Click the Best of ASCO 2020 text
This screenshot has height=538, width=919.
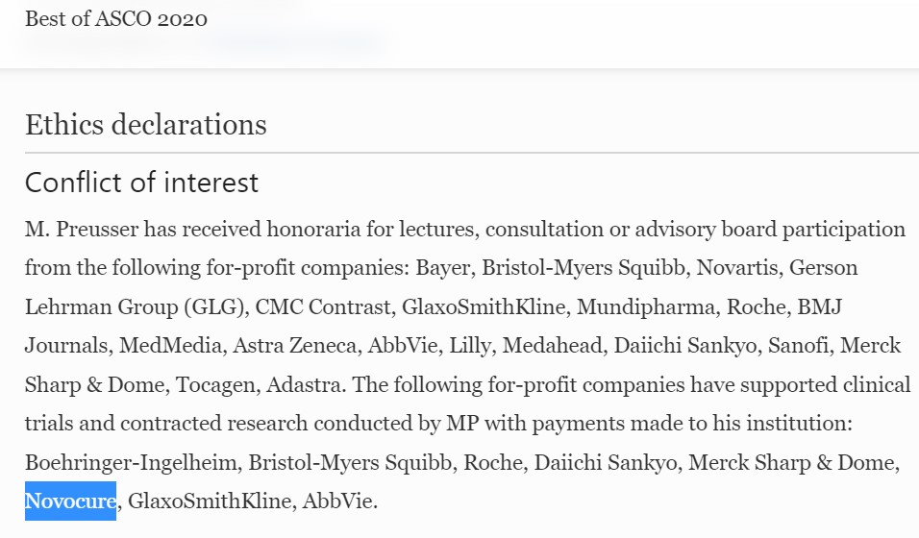[x=115, y=19]
